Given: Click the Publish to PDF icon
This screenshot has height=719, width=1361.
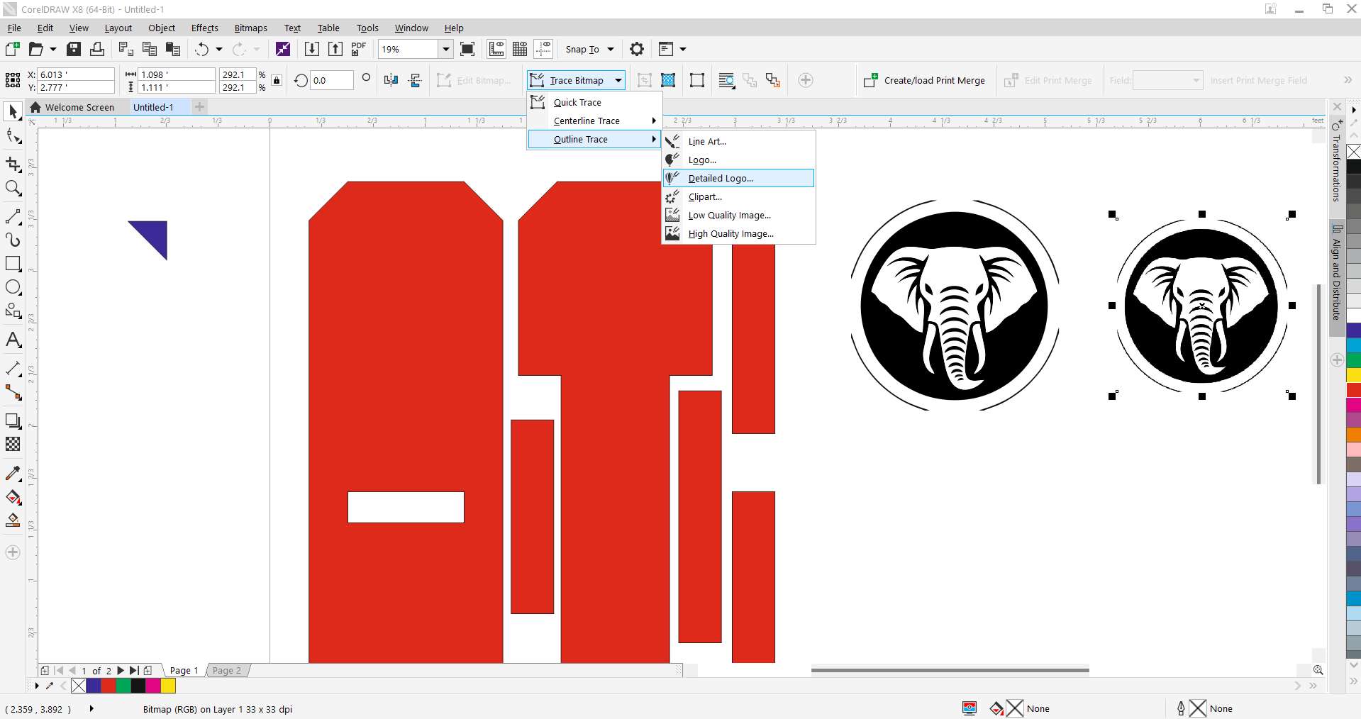Looking at the screenshot, I should coord(359,49).
